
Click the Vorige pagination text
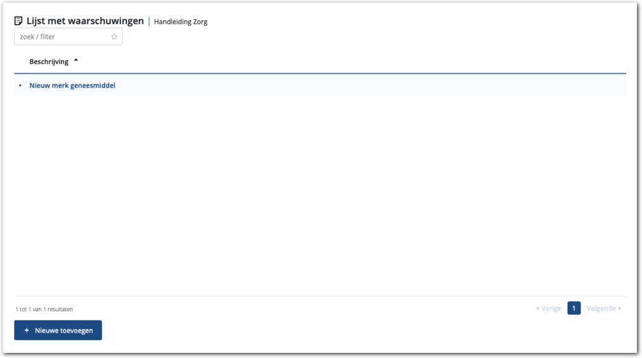pos(551,309)
